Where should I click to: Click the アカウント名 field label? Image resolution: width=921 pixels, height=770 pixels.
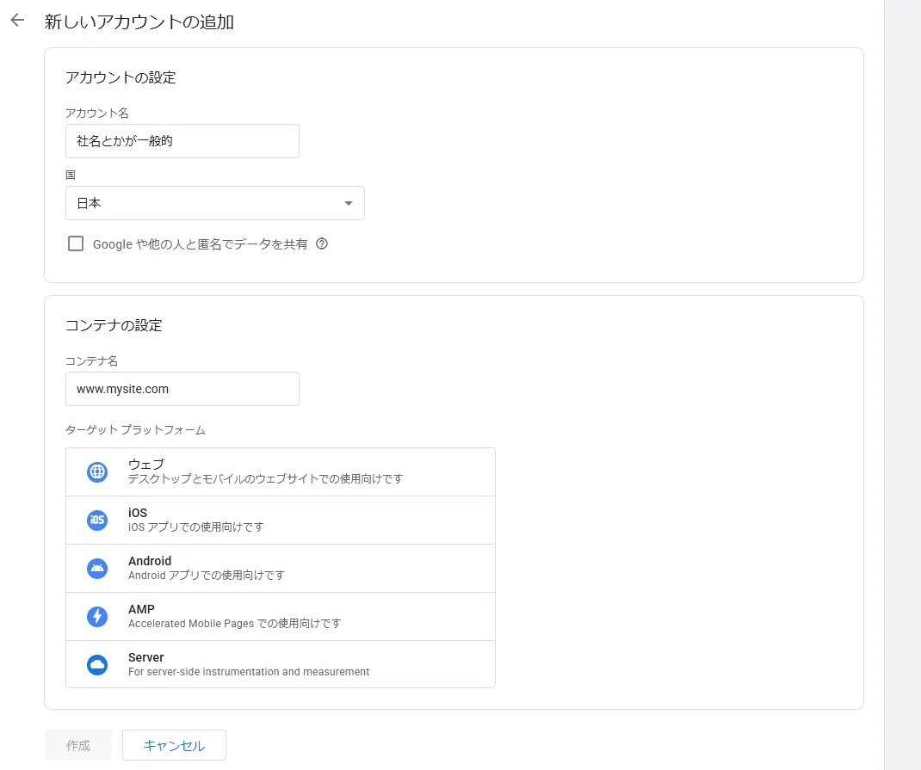97,114
